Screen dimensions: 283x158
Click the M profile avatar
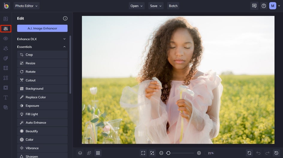click(273, 6)
